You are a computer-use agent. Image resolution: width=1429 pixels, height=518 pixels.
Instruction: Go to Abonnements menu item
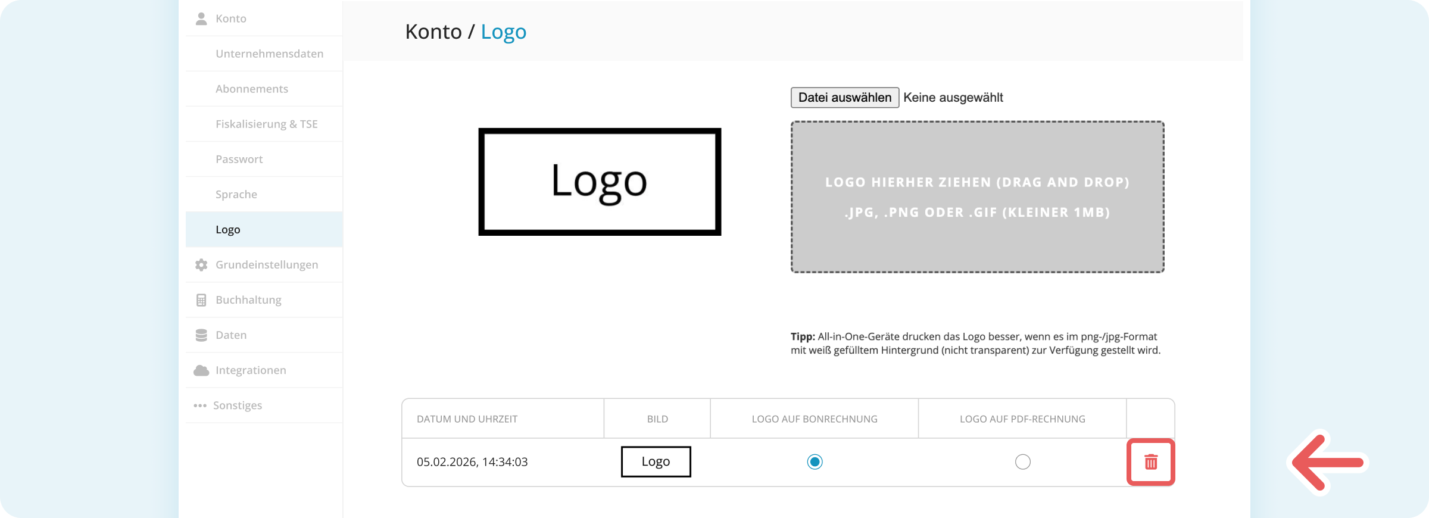tap(251, 89)
